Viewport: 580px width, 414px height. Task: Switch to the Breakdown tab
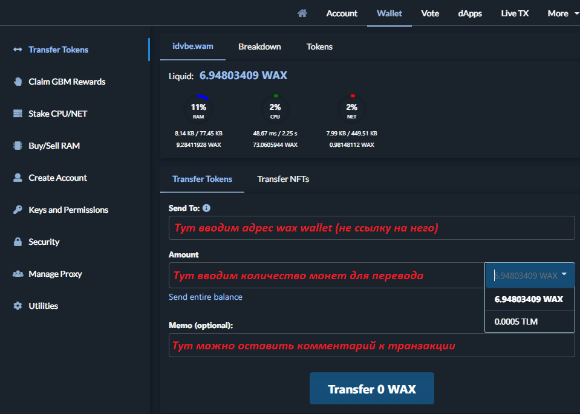pos(259,47)
